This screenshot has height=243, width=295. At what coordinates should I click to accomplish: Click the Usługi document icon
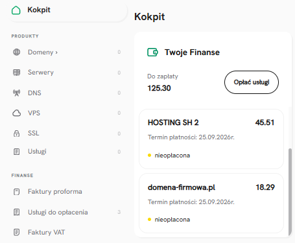(17, 152)
